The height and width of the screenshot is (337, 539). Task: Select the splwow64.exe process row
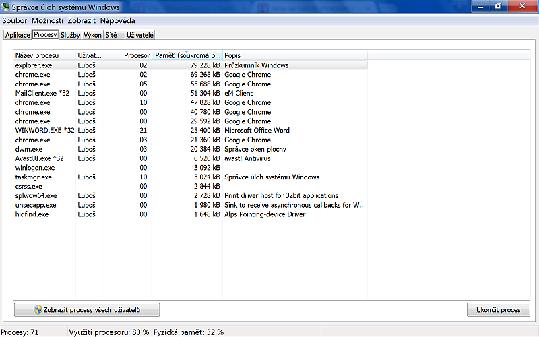tap(191, 195)
